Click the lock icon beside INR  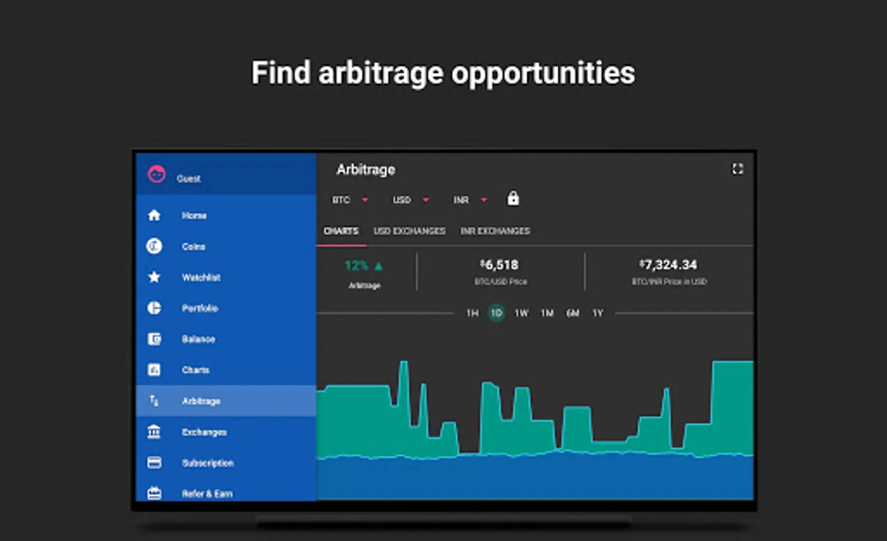pyautogui.click(x=513, y=198)
